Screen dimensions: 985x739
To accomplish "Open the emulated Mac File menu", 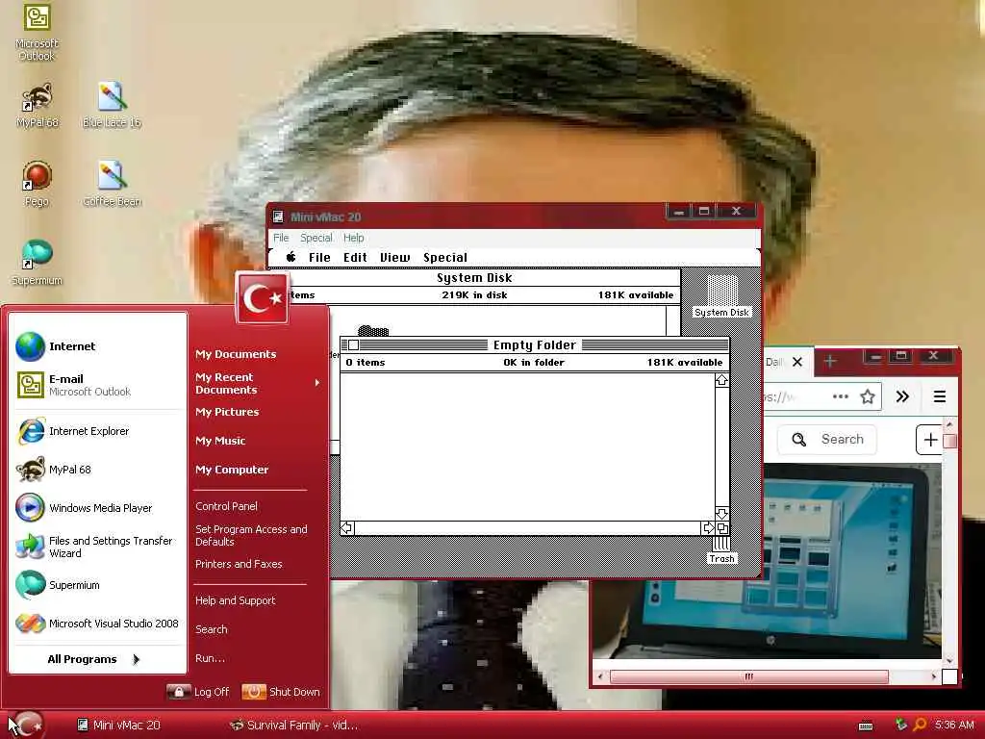I will (319, 257).
